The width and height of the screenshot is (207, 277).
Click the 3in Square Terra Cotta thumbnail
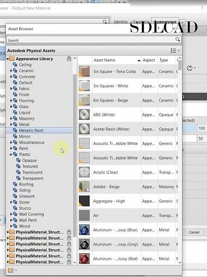[x=84, y=71]
